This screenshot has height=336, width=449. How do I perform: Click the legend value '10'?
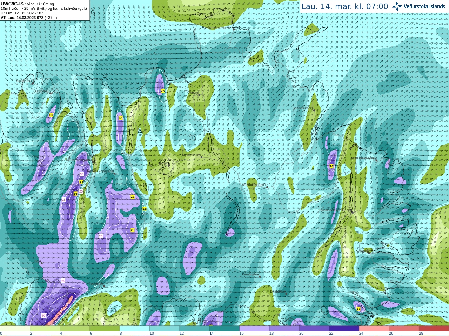152,334
